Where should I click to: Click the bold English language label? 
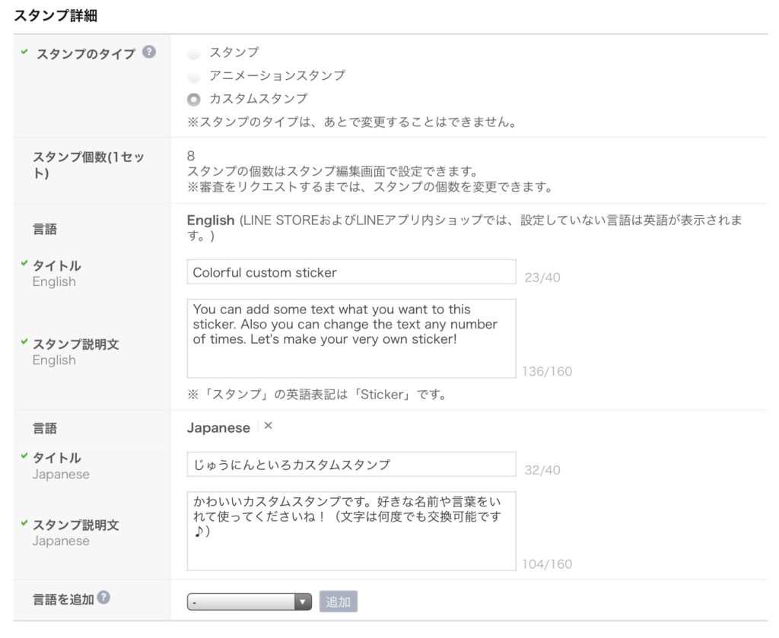point(211,220)
